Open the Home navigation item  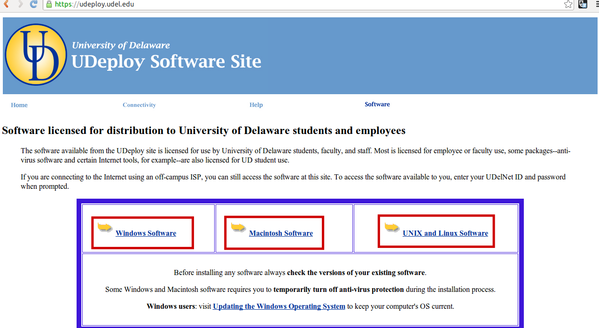(x=19, y=105)
